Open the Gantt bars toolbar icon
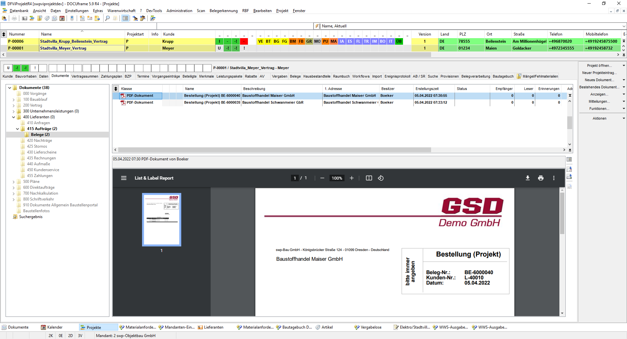 (x=32, y=18)
